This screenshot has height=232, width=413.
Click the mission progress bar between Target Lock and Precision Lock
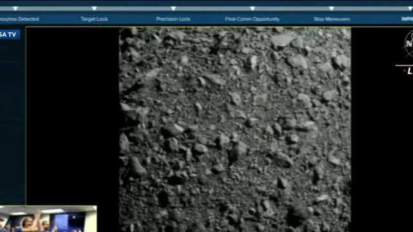(134, 8)
